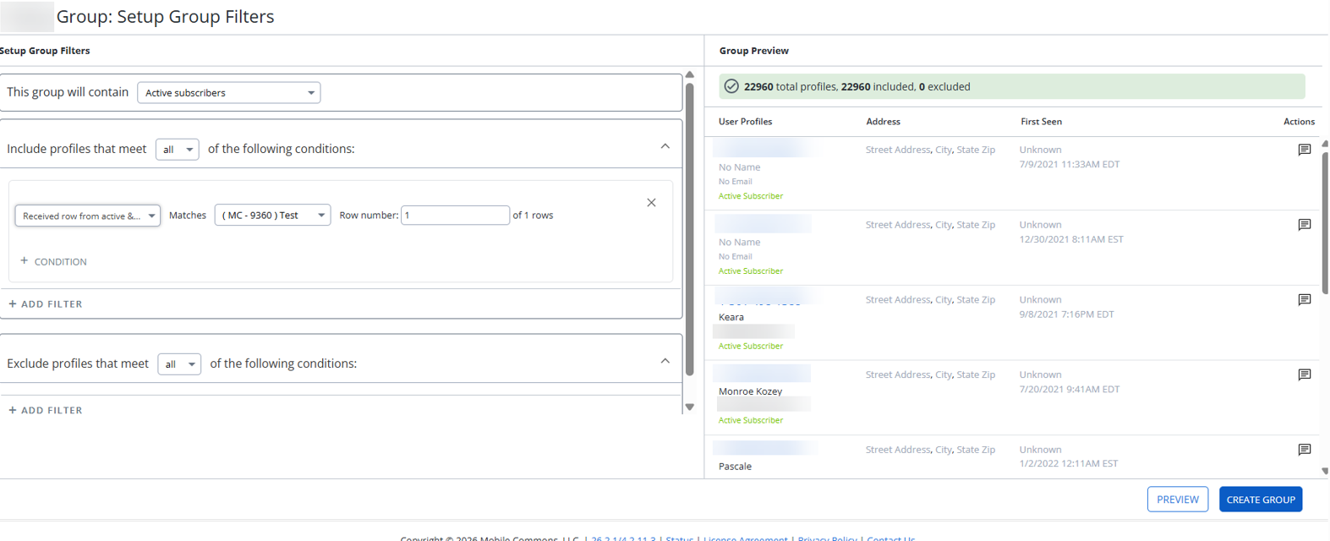Screen dimensions: 1330x541
Task: Click the CREATE GROUP button
Action: 1261,500
